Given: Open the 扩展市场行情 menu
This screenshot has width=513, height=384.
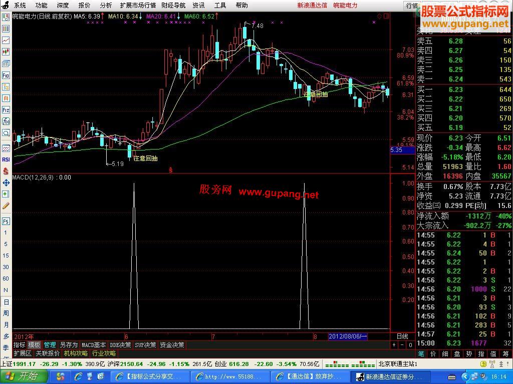Looking at the screenshot, I should (x=138, y=5).
